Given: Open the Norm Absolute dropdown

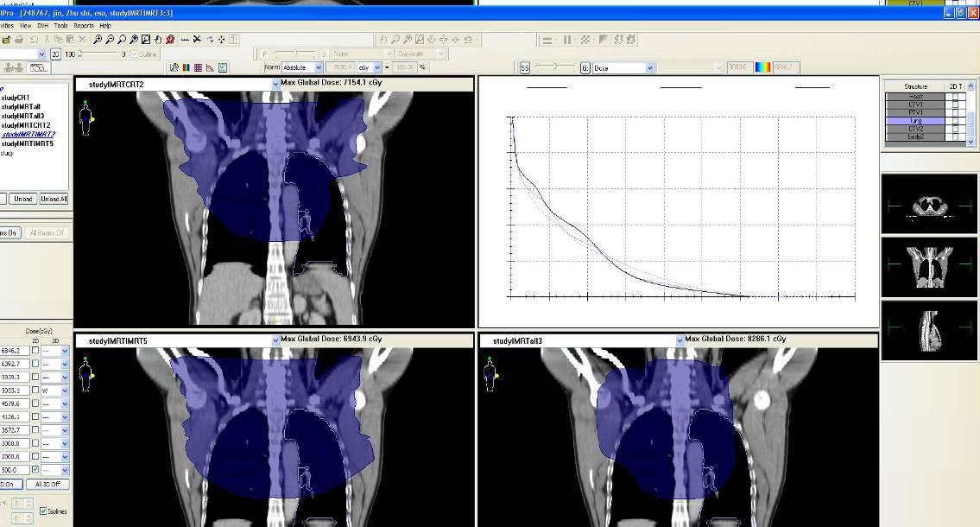Looking at the screenshot, I should (x=317, y=67).
